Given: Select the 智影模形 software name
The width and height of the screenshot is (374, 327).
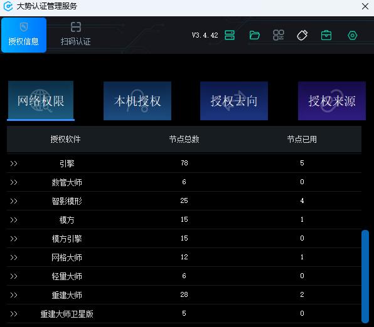Looking at the screenshot, I should coord(67,201).
